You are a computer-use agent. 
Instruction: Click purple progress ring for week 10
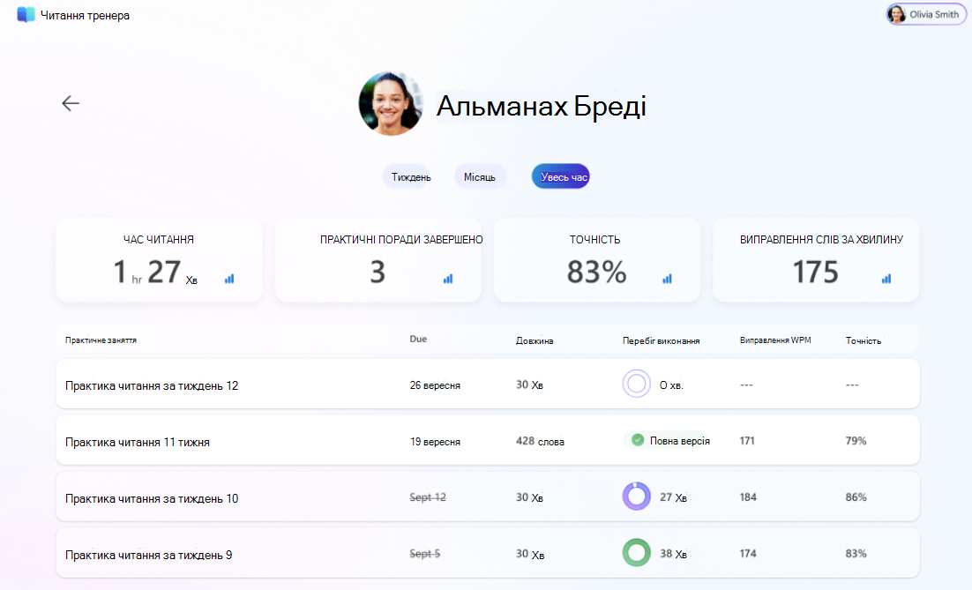(636, 497)
